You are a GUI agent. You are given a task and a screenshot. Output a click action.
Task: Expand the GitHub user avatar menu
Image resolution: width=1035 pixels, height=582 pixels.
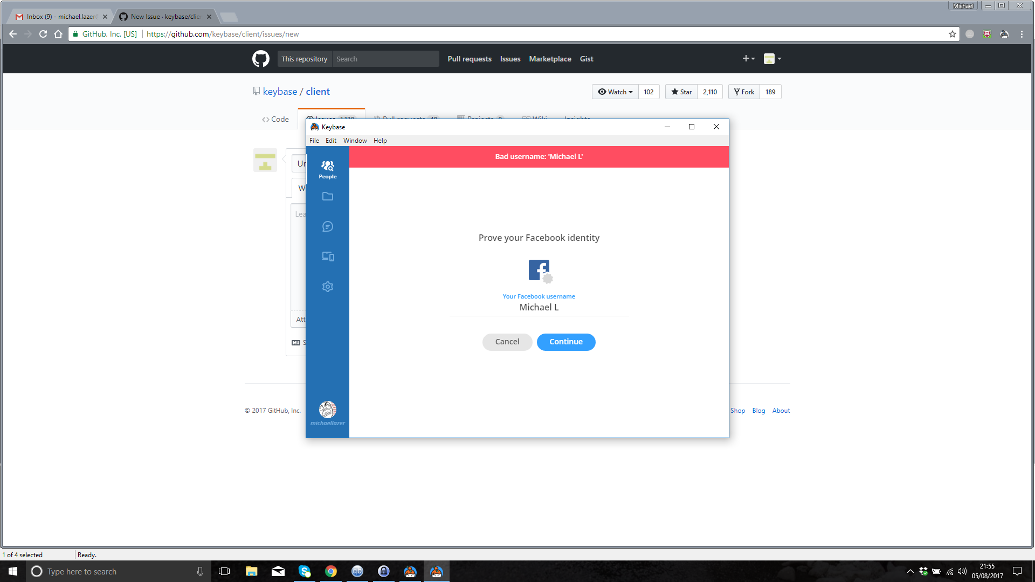(772, 59)
